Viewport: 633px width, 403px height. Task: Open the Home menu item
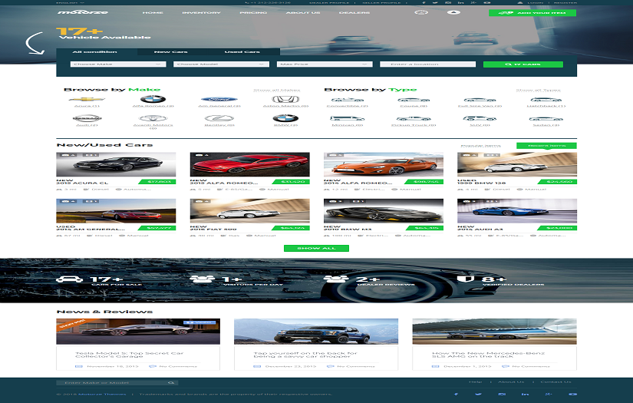pos(153,12)
